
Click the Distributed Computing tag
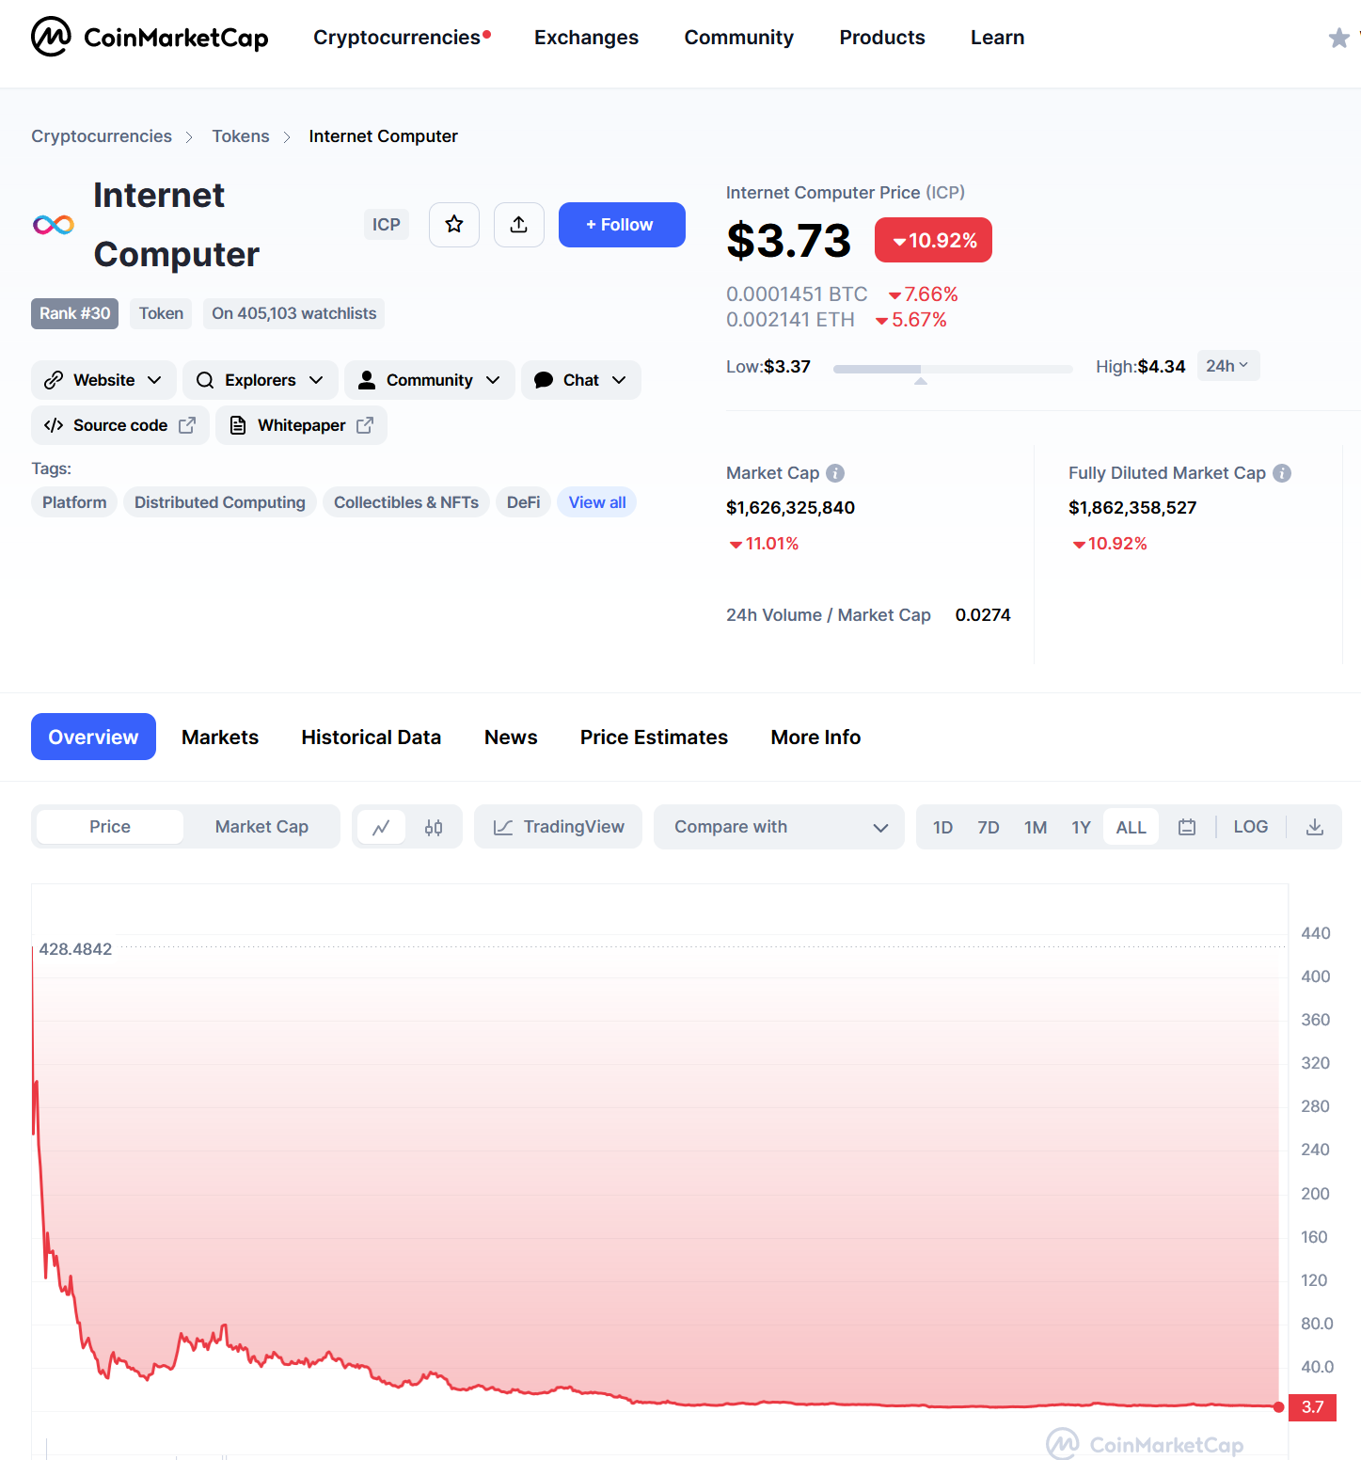[x=220, y=502]
